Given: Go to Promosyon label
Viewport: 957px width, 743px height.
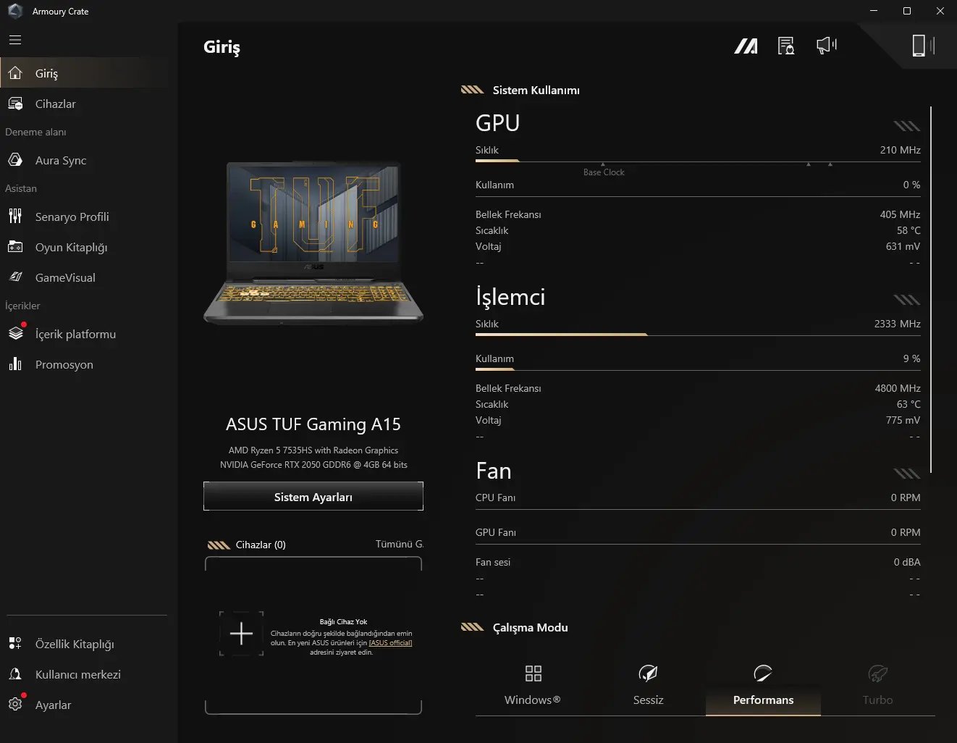Looking at the screenshot, I should tap(64, 364).
